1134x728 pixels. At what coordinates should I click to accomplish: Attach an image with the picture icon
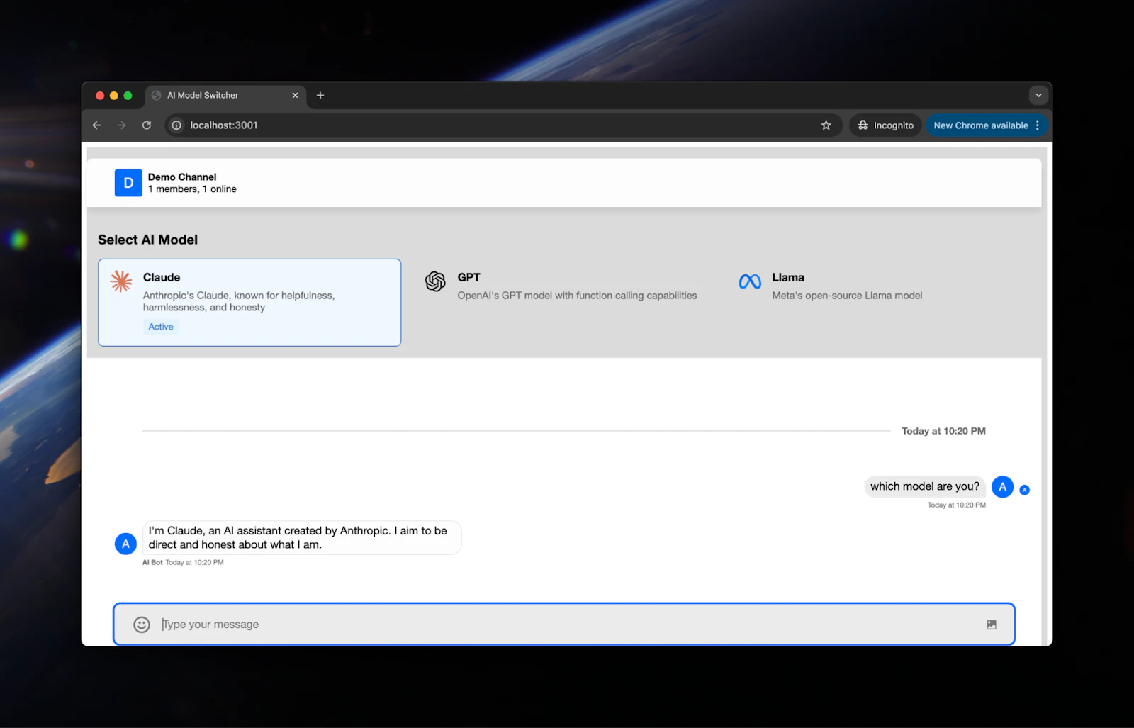tap(992, 625)
